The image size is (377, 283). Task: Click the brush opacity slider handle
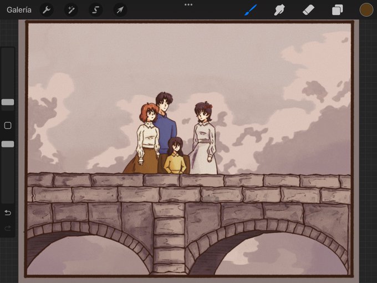[x=8, y=144]
